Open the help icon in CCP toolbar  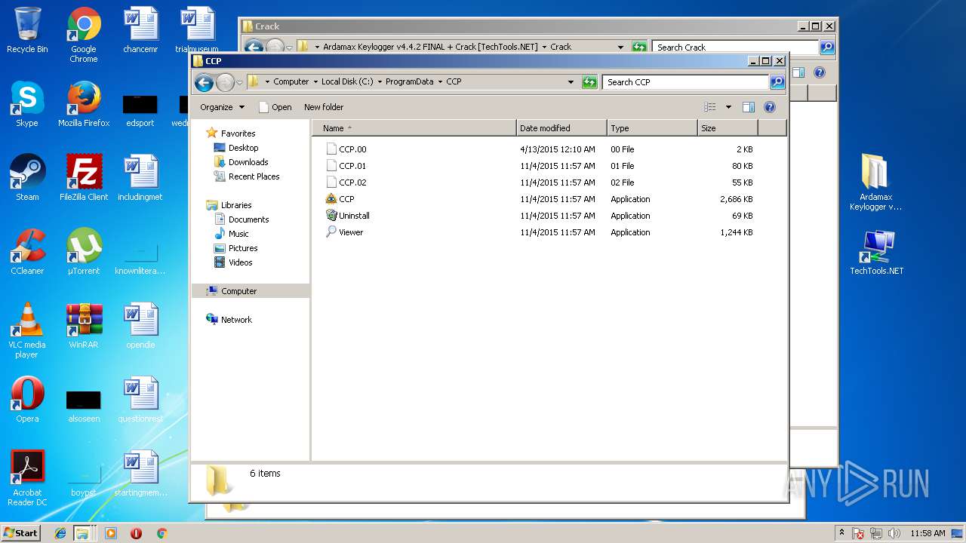[770, 107]
